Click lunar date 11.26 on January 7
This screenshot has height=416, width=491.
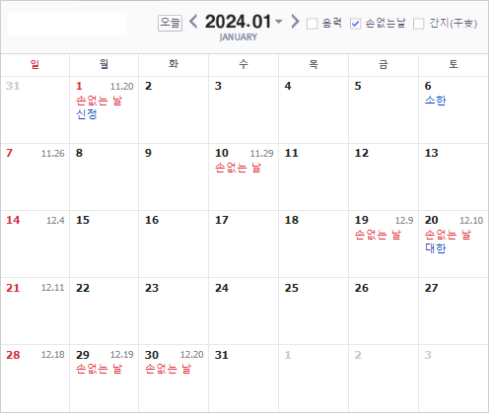click(x=53, y=154)
